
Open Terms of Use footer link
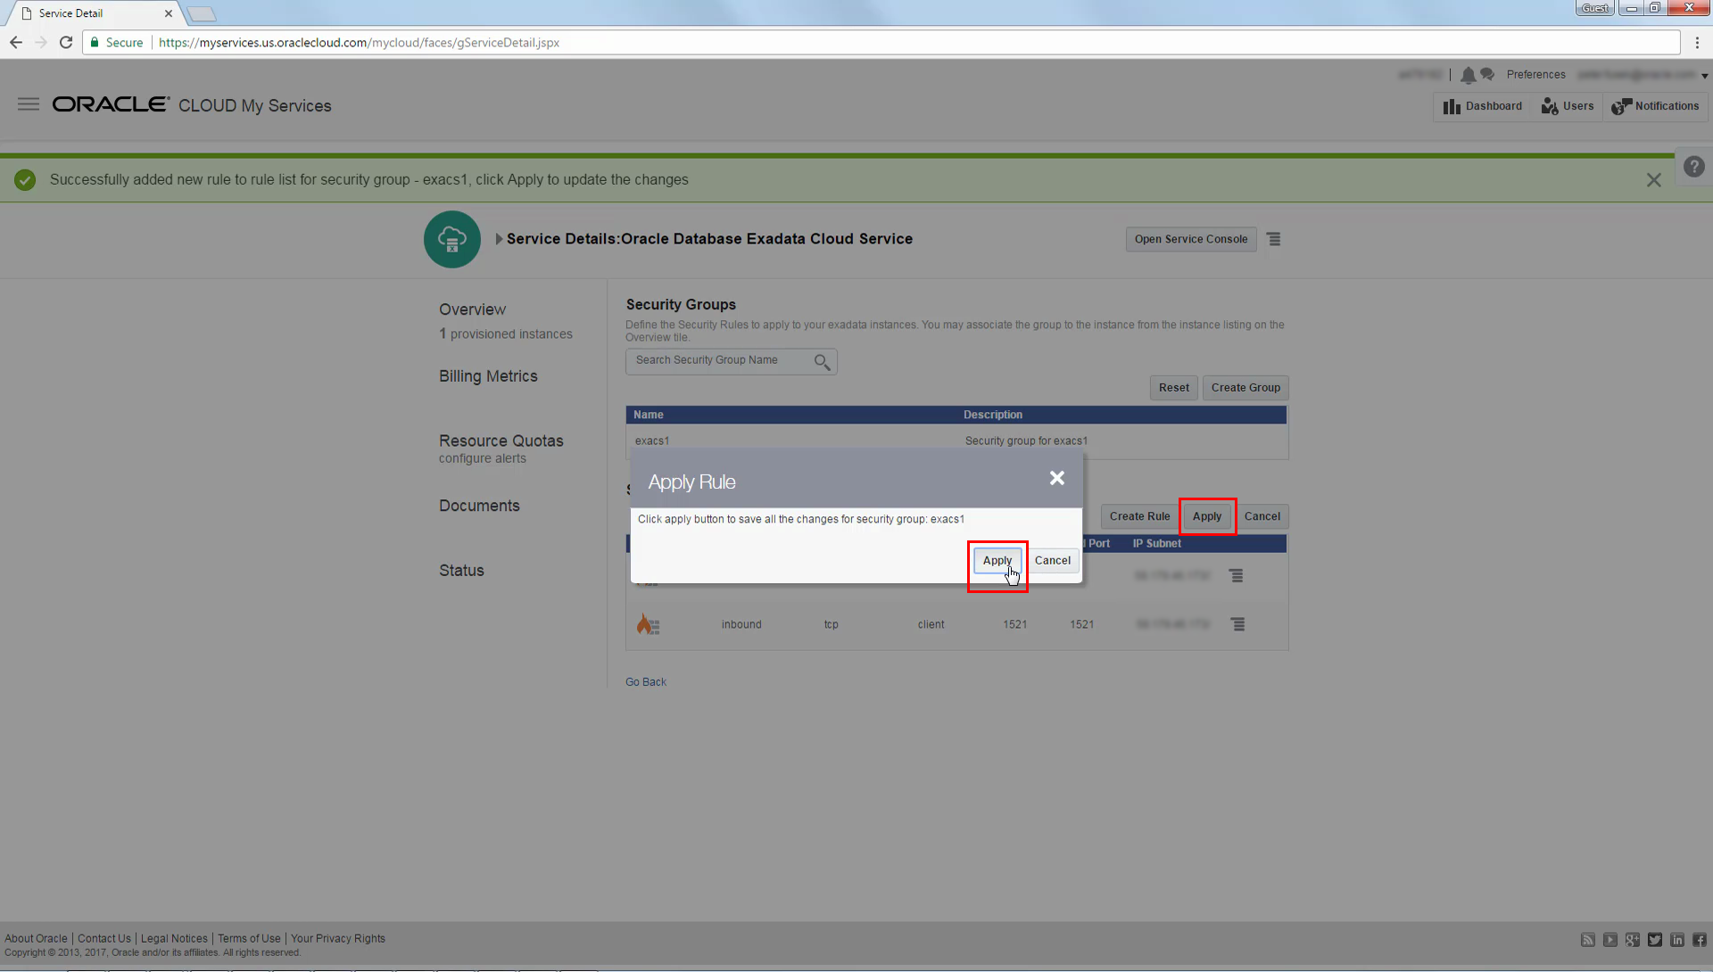point(249,939)
